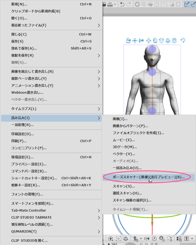Image resolution: width=196 pixels, height=245 pixels.
Task: Expand the Tab-Mate Controller submenu
Action: (51, 211)
